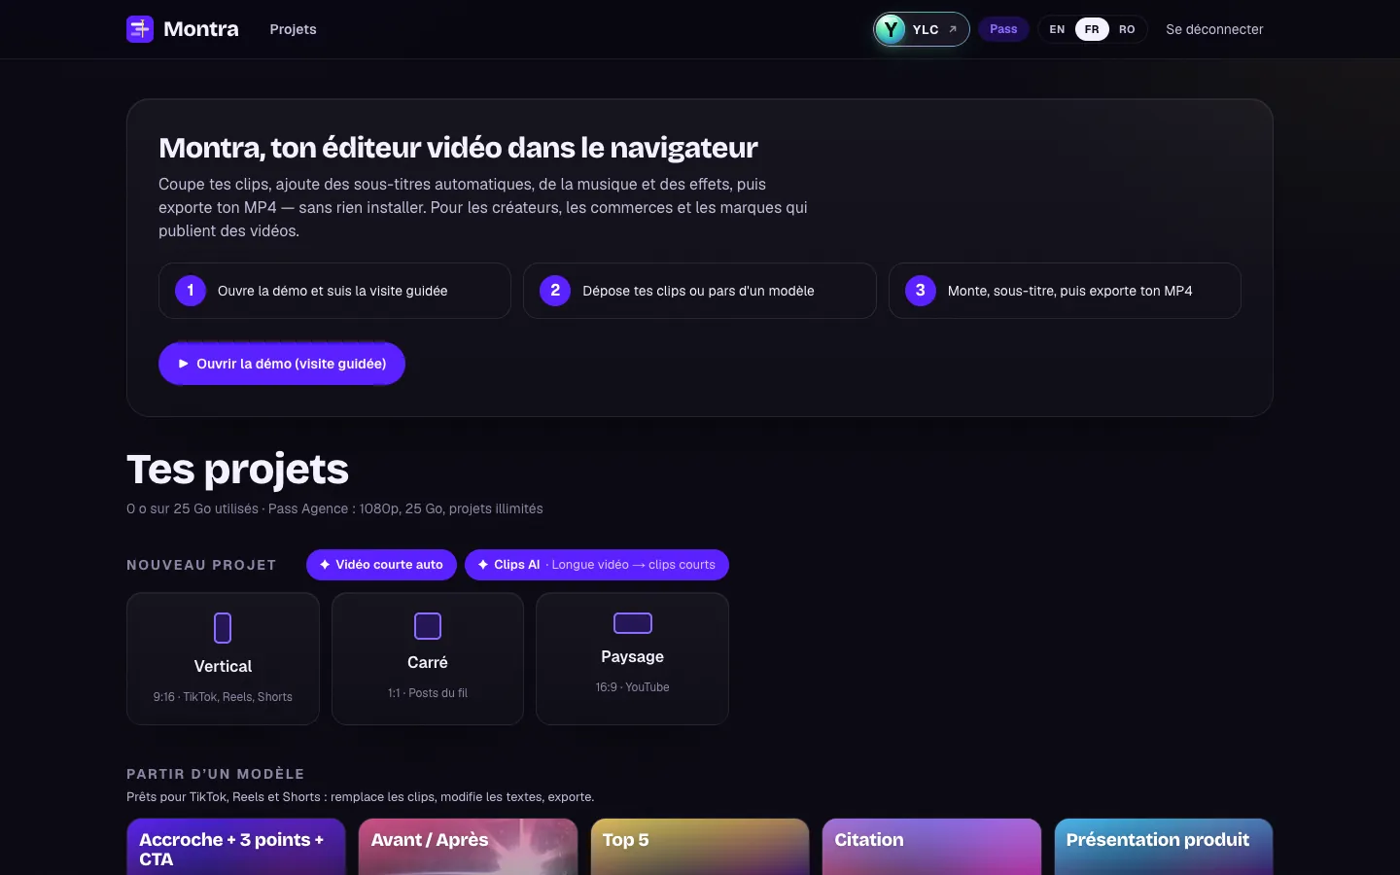The width and height of the screenshot is (1400, 875).
Task: Click the headline Montra, ton éditeur vidéo dans le navigateur
Action: (x=458, y=148)
